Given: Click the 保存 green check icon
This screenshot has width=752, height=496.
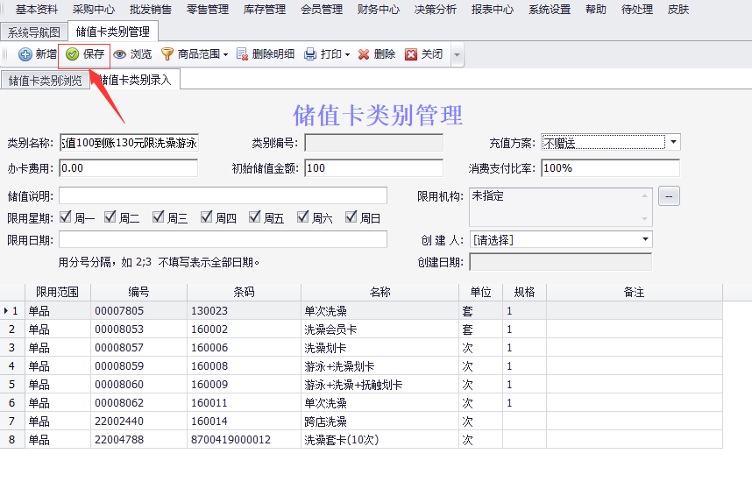Looking at the screenshot, I should click(x=73, y=54).
